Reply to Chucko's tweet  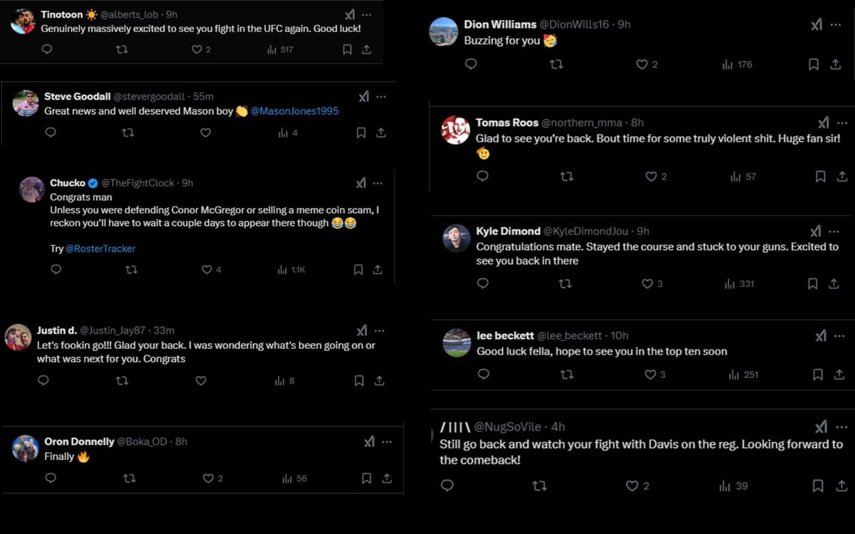tap(56, 269)
